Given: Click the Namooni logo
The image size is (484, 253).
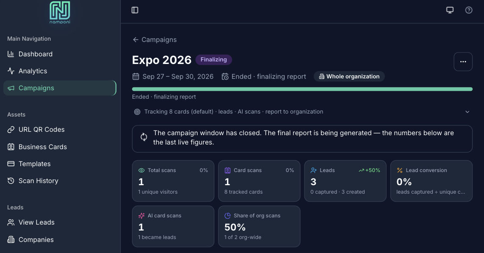Looking at the screenshot, I should (x=60, y=12).
